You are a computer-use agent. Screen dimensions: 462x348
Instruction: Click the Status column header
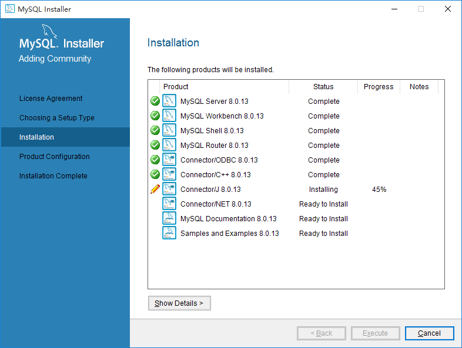click(323, 87)
